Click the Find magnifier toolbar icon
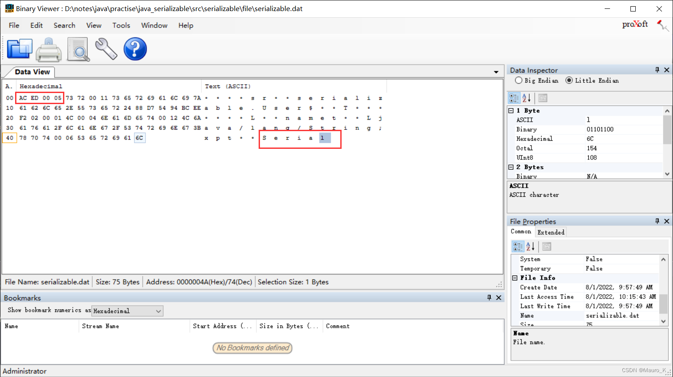The image size is (673, 377). [78, 49]
